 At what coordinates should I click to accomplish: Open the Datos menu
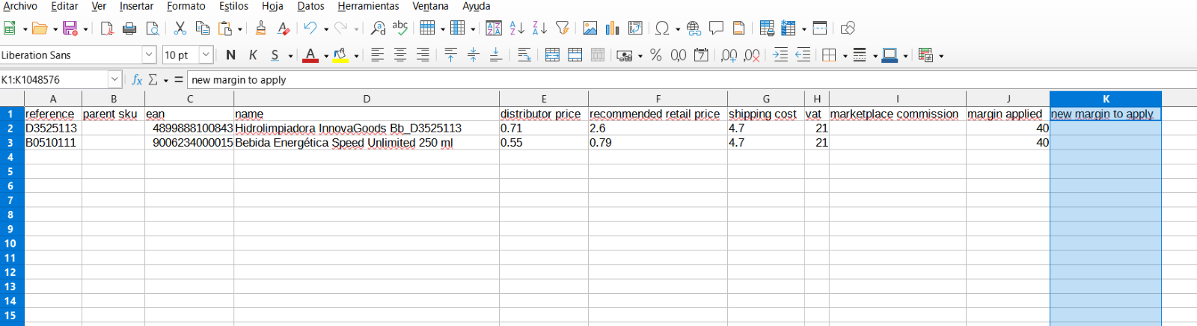pyautogui.click(x=310, y=7)
